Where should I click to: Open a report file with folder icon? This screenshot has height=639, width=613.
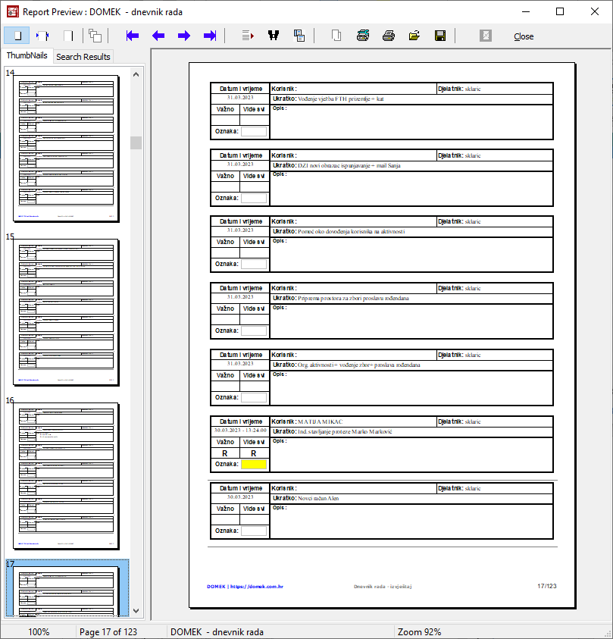point(414,36)
